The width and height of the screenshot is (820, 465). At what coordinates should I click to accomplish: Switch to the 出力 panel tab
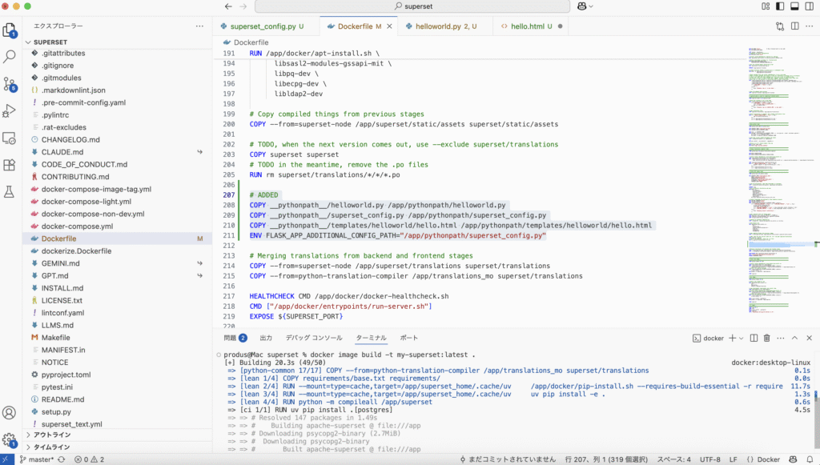coord(266,338)
